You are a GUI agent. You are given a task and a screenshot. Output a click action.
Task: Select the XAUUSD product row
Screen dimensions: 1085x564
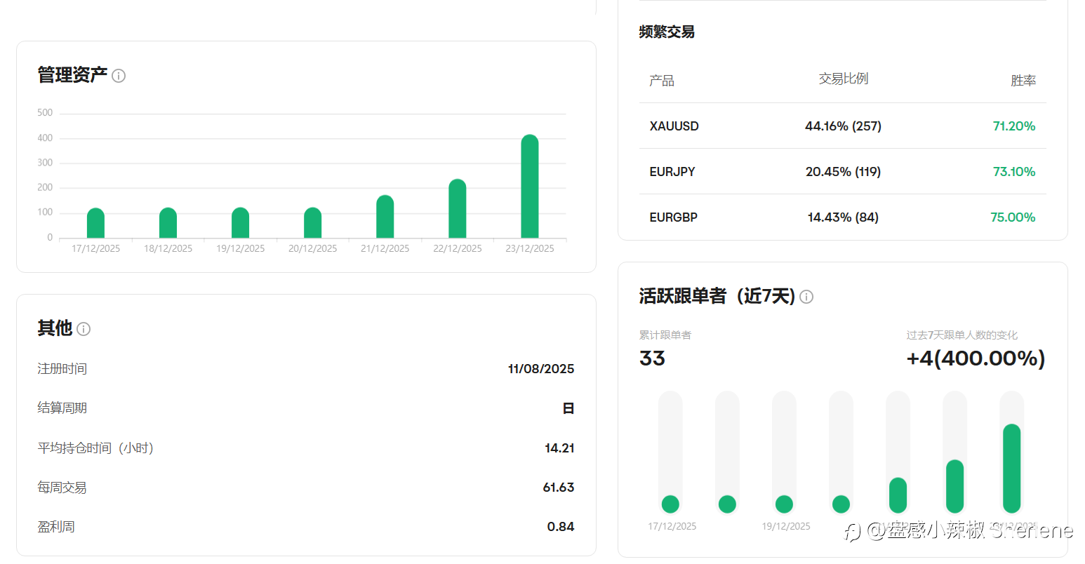point(843,126)
